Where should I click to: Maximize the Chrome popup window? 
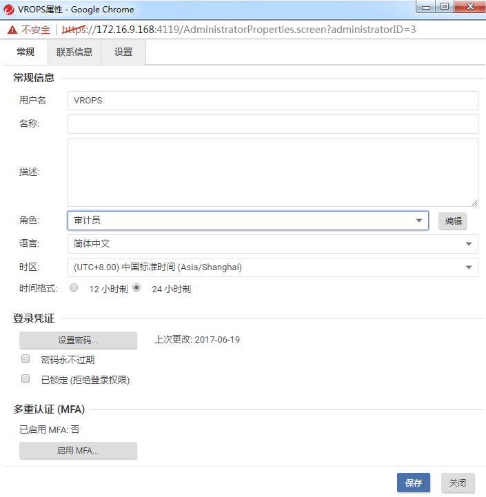445,7
